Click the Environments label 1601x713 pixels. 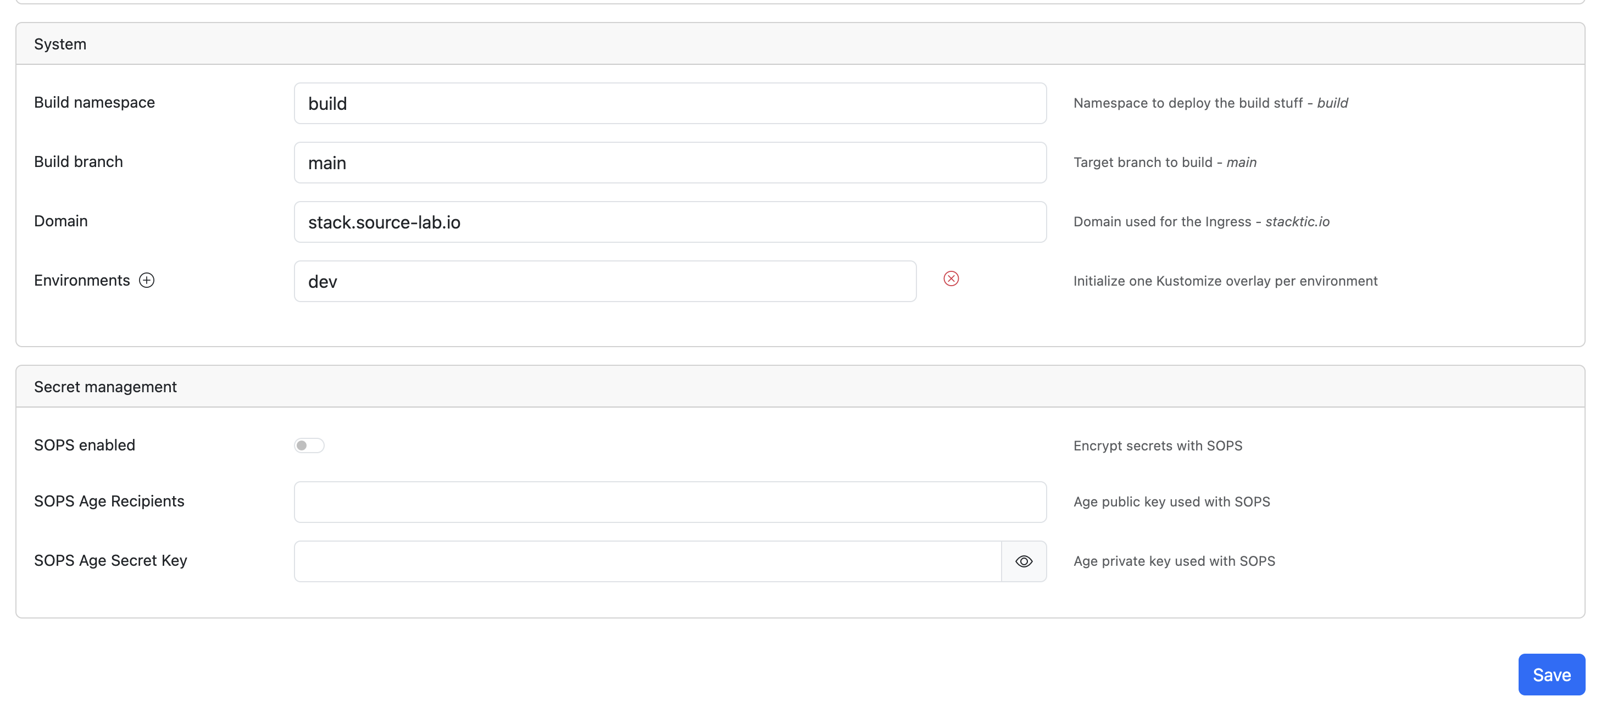click(81, 280)
